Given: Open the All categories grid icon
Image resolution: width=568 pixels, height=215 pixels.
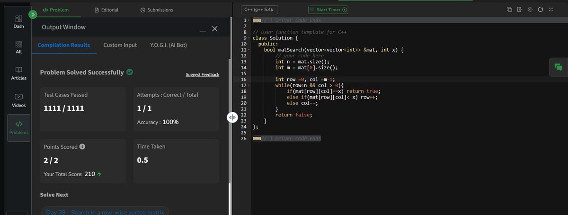Looking at the screenshot, I should (19, 47).
